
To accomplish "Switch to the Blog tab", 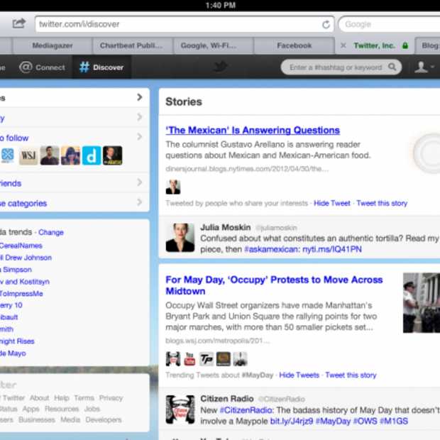I will (x=428, y=45).
